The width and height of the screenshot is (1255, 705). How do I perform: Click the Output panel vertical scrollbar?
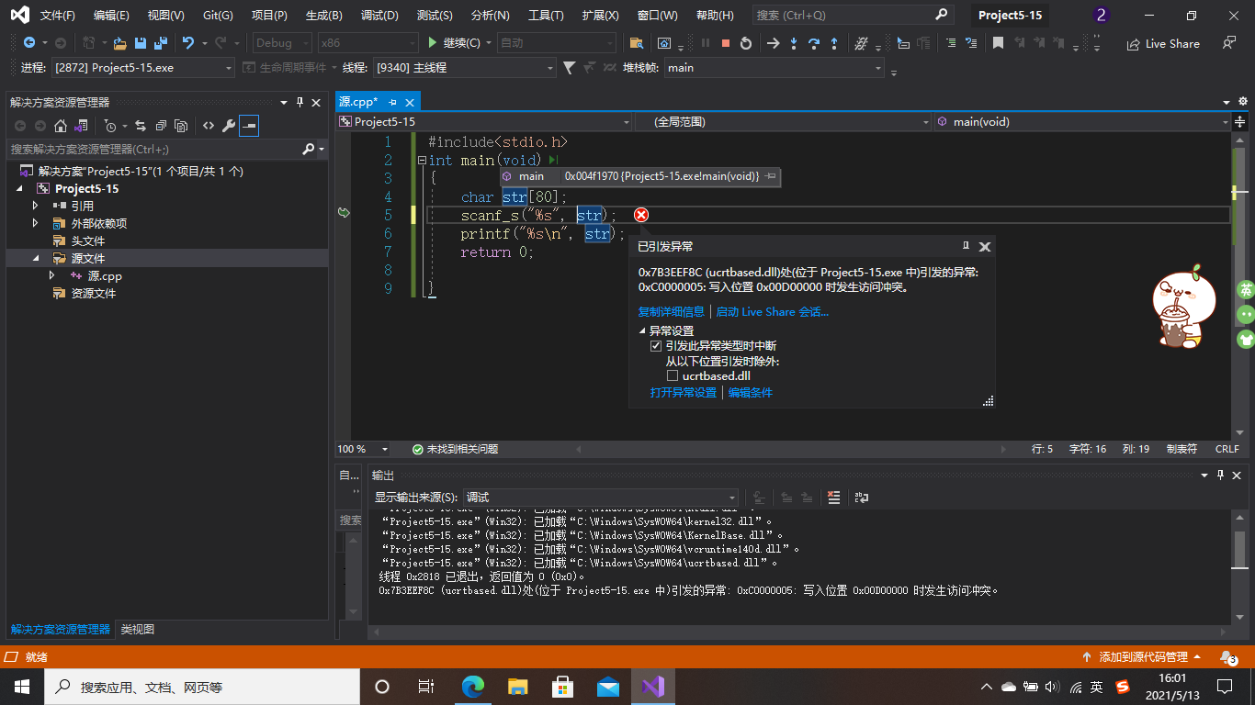(1240, 567)
